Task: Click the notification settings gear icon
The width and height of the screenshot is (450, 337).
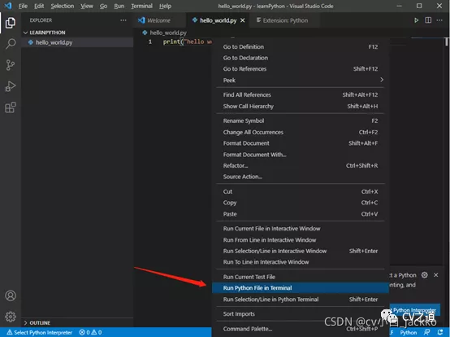Action: [425, 275]
